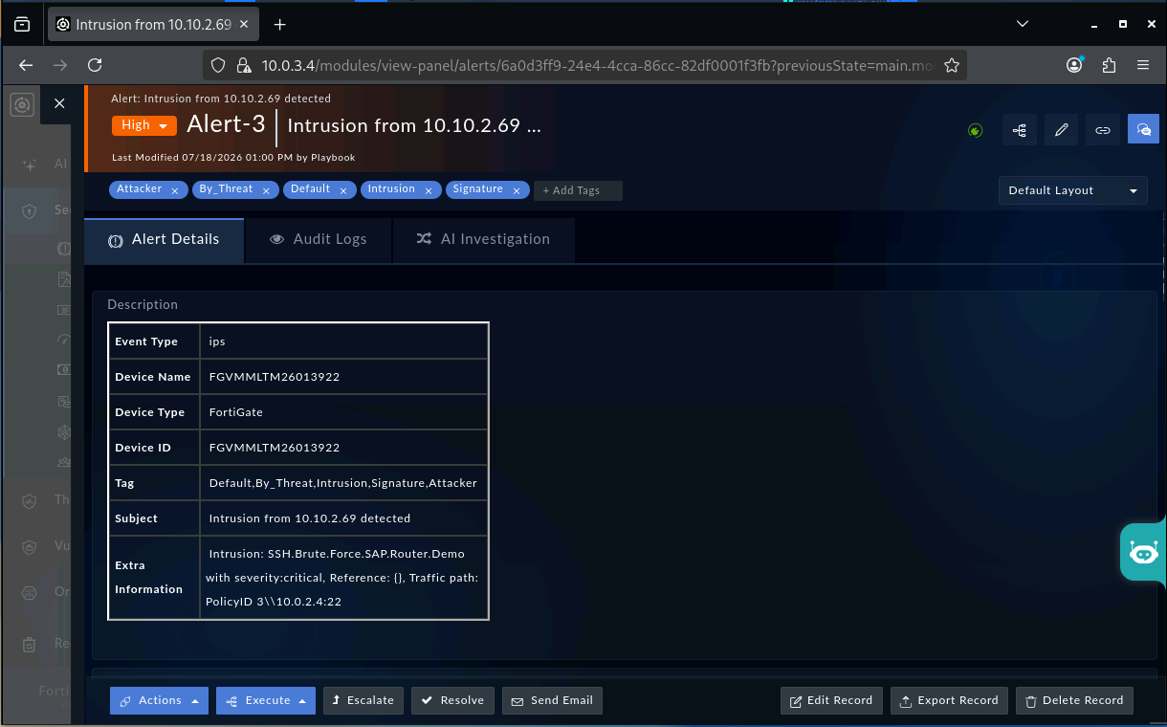Copy the record link icon
The height and width of the screenshot is (727, 1167).
pyautogui.click(x=1102, y=129)
